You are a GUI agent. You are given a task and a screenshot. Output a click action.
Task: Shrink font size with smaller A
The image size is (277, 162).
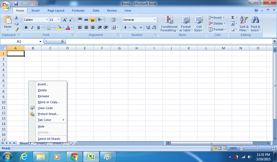tap(71, 20)
